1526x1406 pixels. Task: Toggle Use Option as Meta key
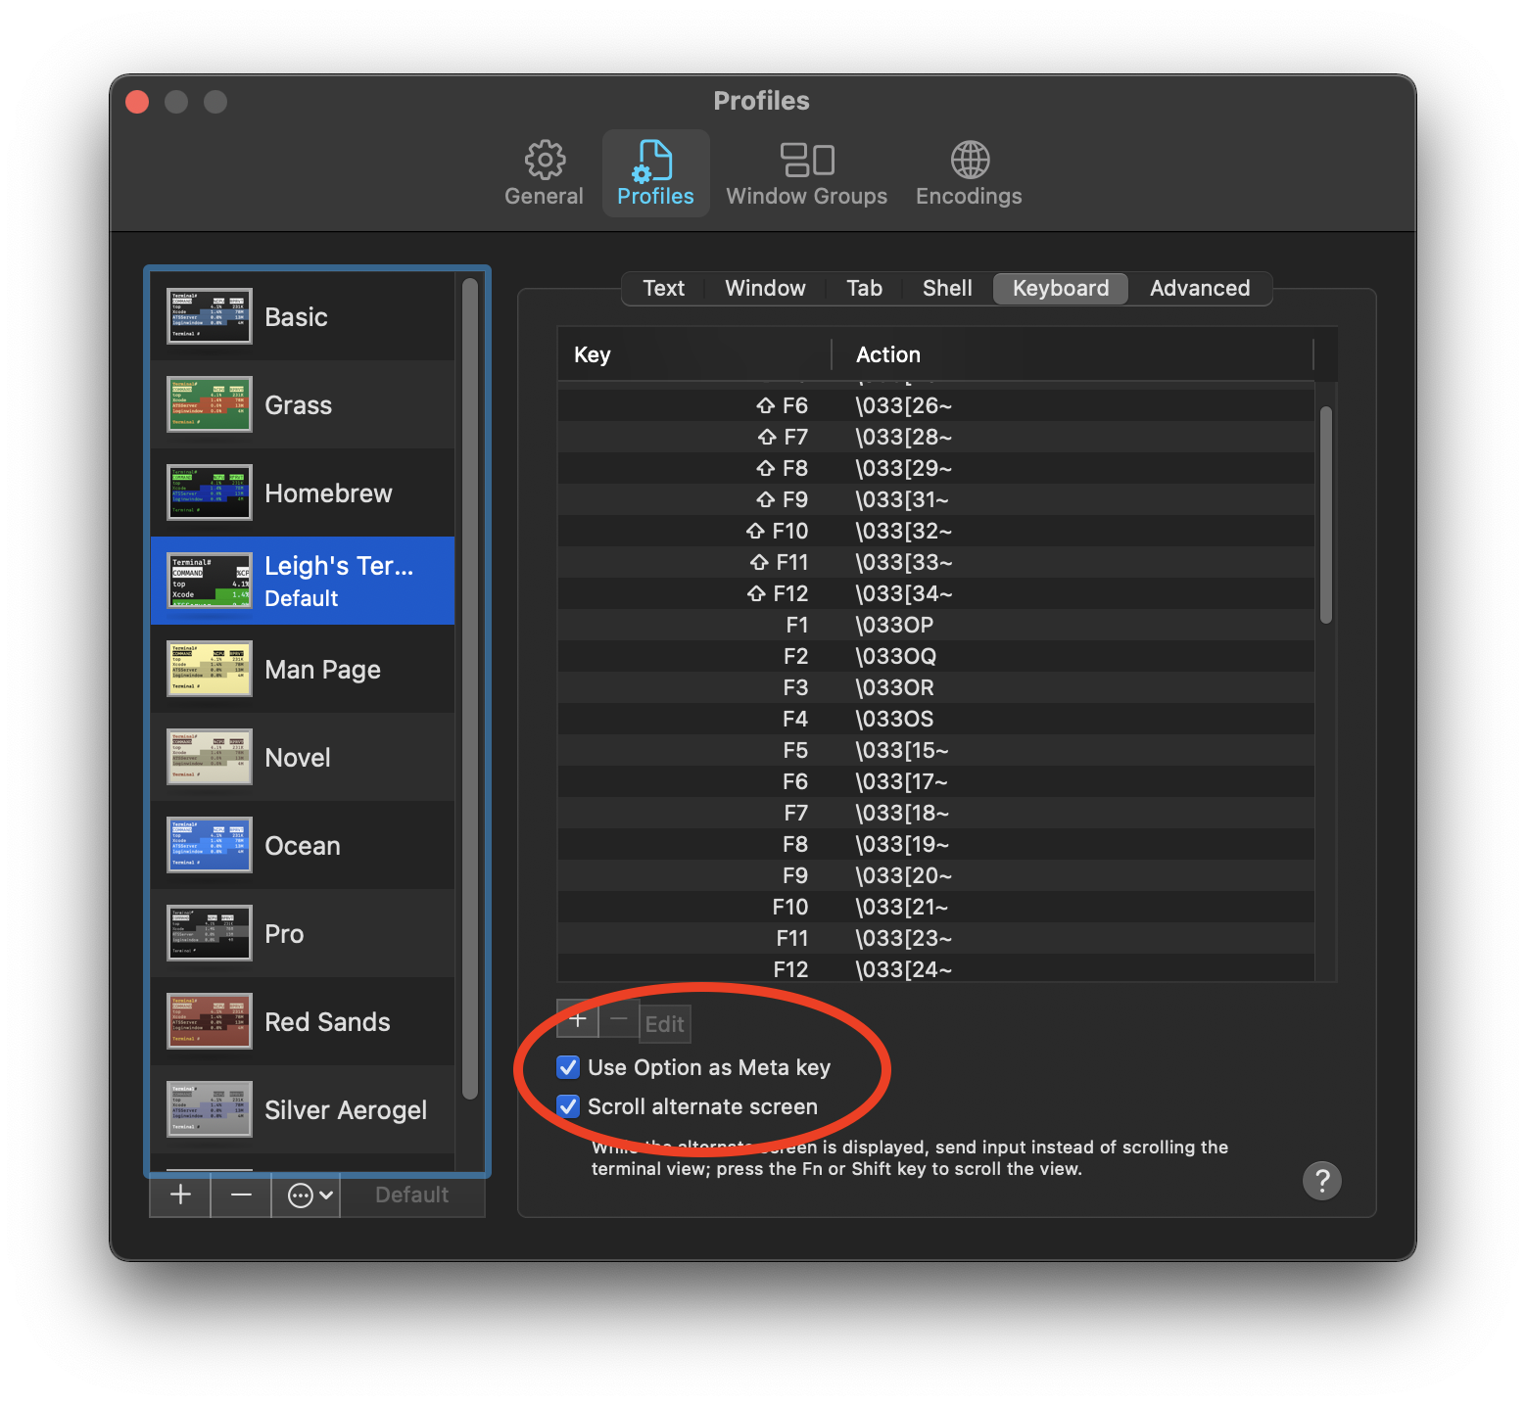click(x=568, y=1067)
